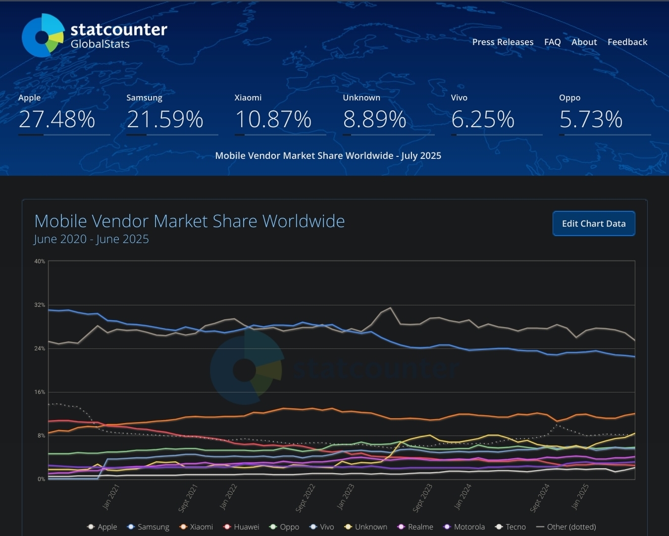Image resolution: width=669 pixels, height=536 pixels.
Task: Hide the Xiaomi series via legend
Action: (x=196, y=527)
